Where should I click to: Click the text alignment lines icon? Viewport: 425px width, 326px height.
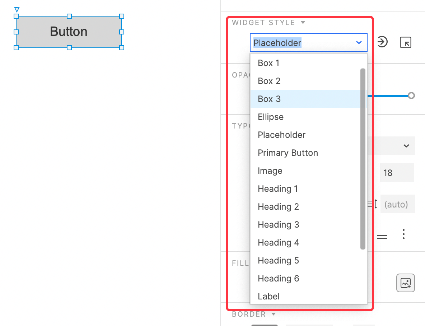tap(382, 237)
